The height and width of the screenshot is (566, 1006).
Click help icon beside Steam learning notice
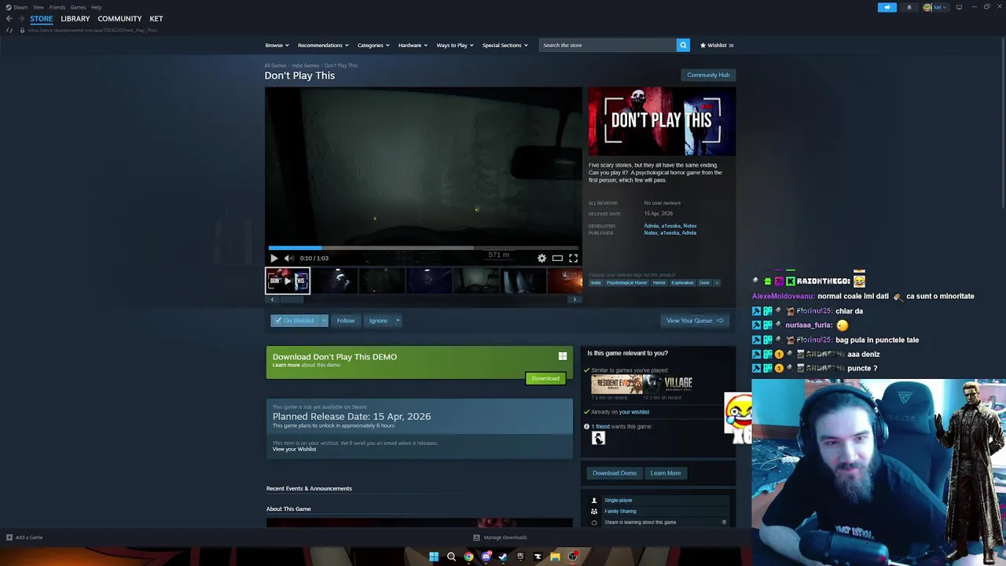coord(724,522)
